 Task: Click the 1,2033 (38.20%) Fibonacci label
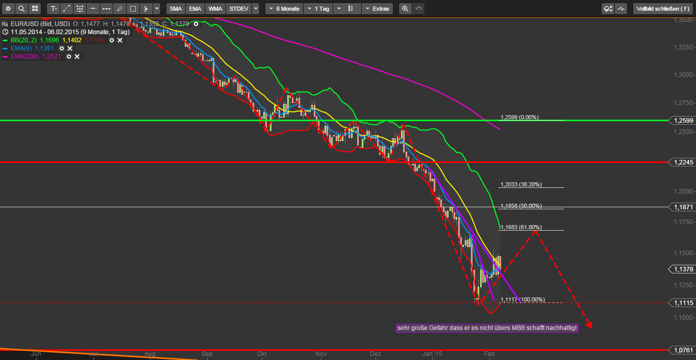pyautogui.click(x=521, y=184)
